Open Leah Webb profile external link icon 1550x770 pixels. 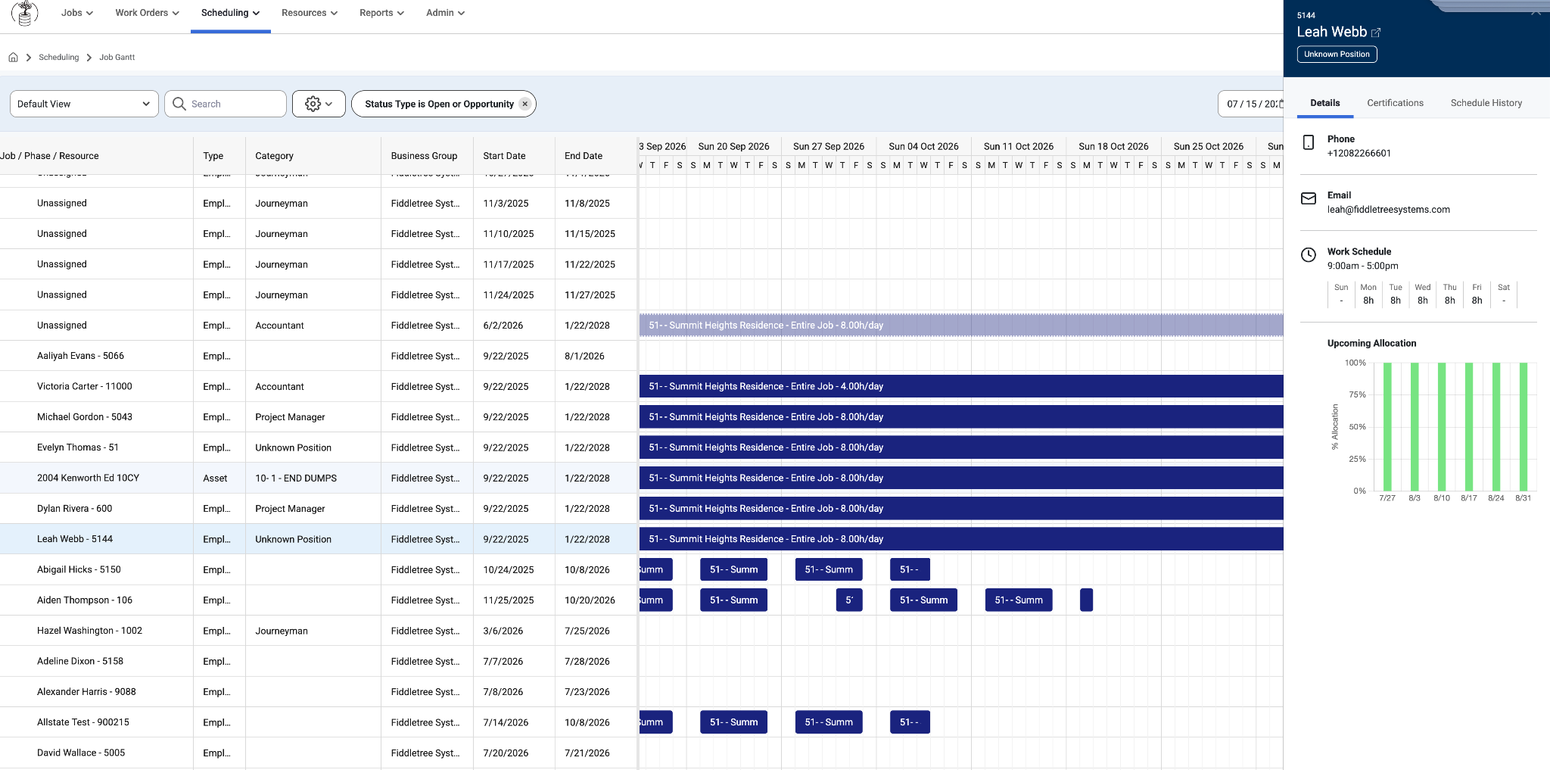pyautogui.click(x=1376, y=33)
